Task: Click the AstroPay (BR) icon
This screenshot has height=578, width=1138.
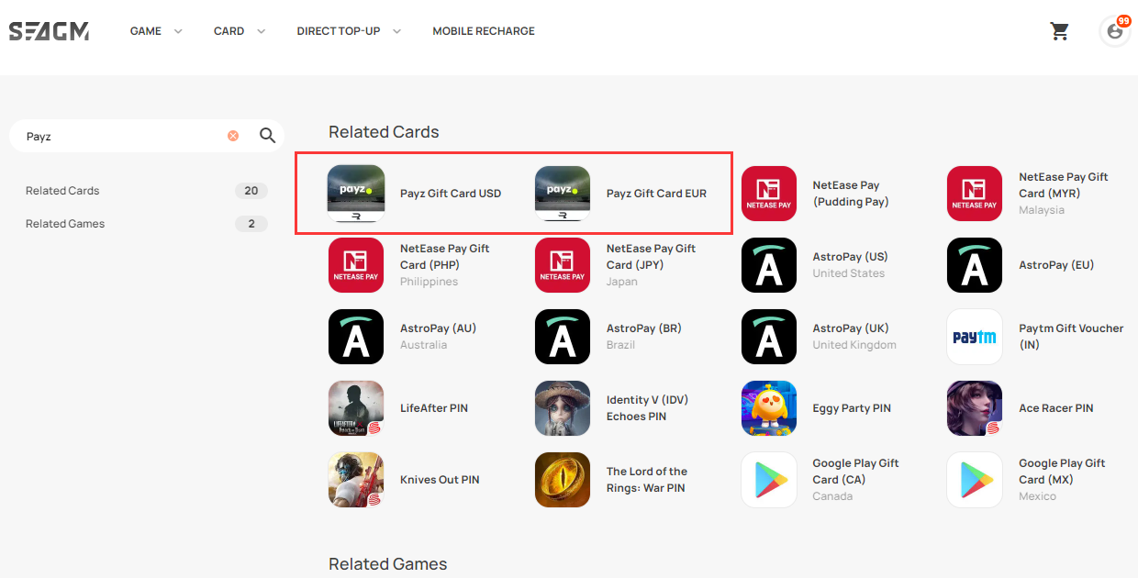Action: (x=563, y=337)
